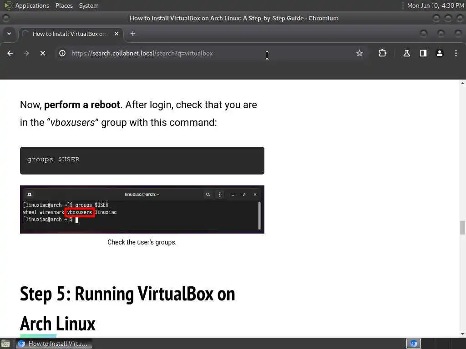Open the profile avatar menu
The image size is (466, 349).
(x=440, y=54)
